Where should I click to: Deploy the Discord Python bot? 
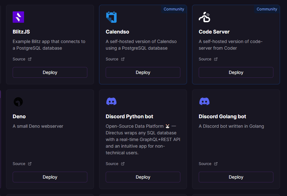[143, 177]
